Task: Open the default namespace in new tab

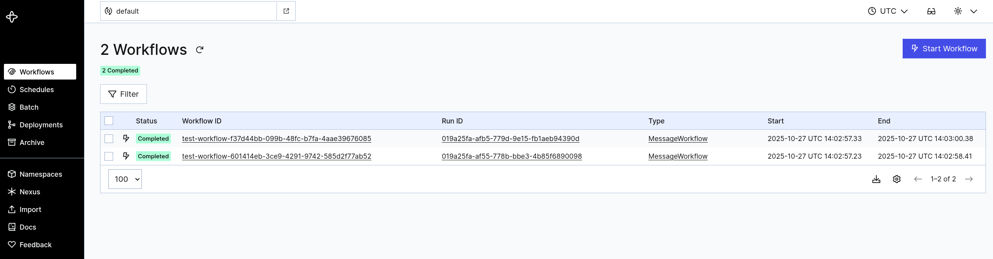Action: coord(286,11)
